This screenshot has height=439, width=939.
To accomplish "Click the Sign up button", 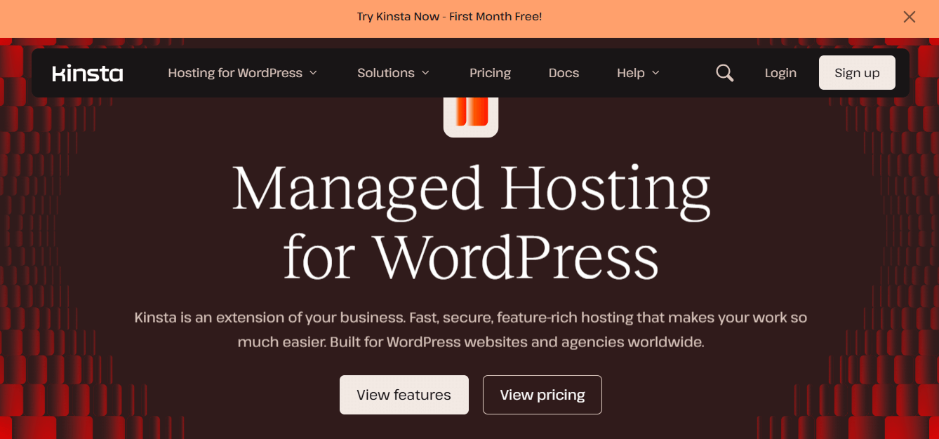I will click(857, 73).
